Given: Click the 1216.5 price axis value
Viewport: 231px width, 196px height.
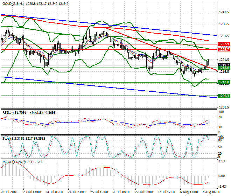Looking at the screenshot, I should tap(224, 72).
